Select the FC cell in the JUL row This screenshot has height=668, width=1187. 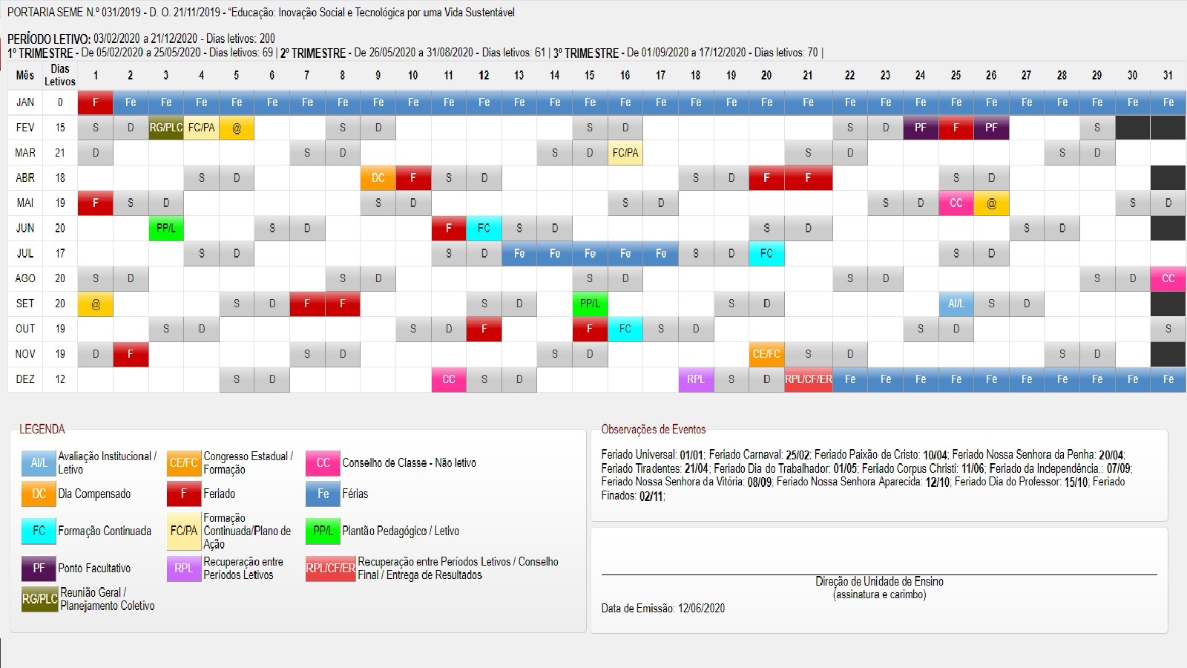click(x=766, y=253)
